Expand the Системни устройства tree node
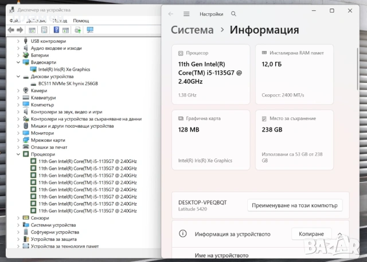Screen dimensions: 367x262 18,225
